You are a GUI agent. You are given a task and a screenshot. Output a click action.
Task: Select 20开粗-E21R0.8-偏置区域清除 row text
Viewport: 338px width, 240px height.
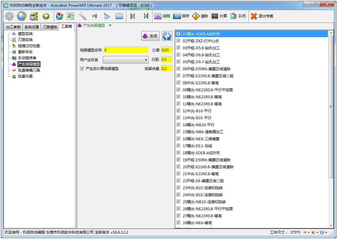pos(208,167)
